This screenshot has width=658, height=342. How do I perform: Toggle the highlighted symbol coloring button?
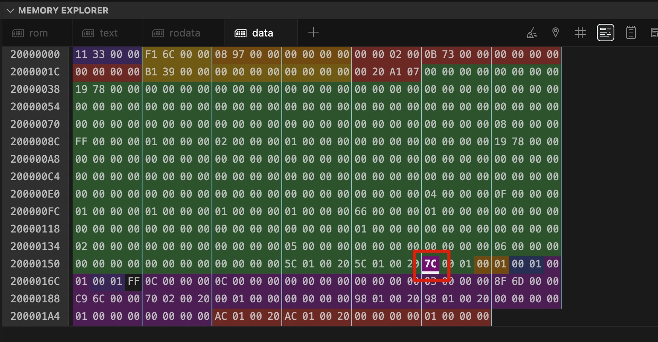pyautogui.click(x=605, y=33)
